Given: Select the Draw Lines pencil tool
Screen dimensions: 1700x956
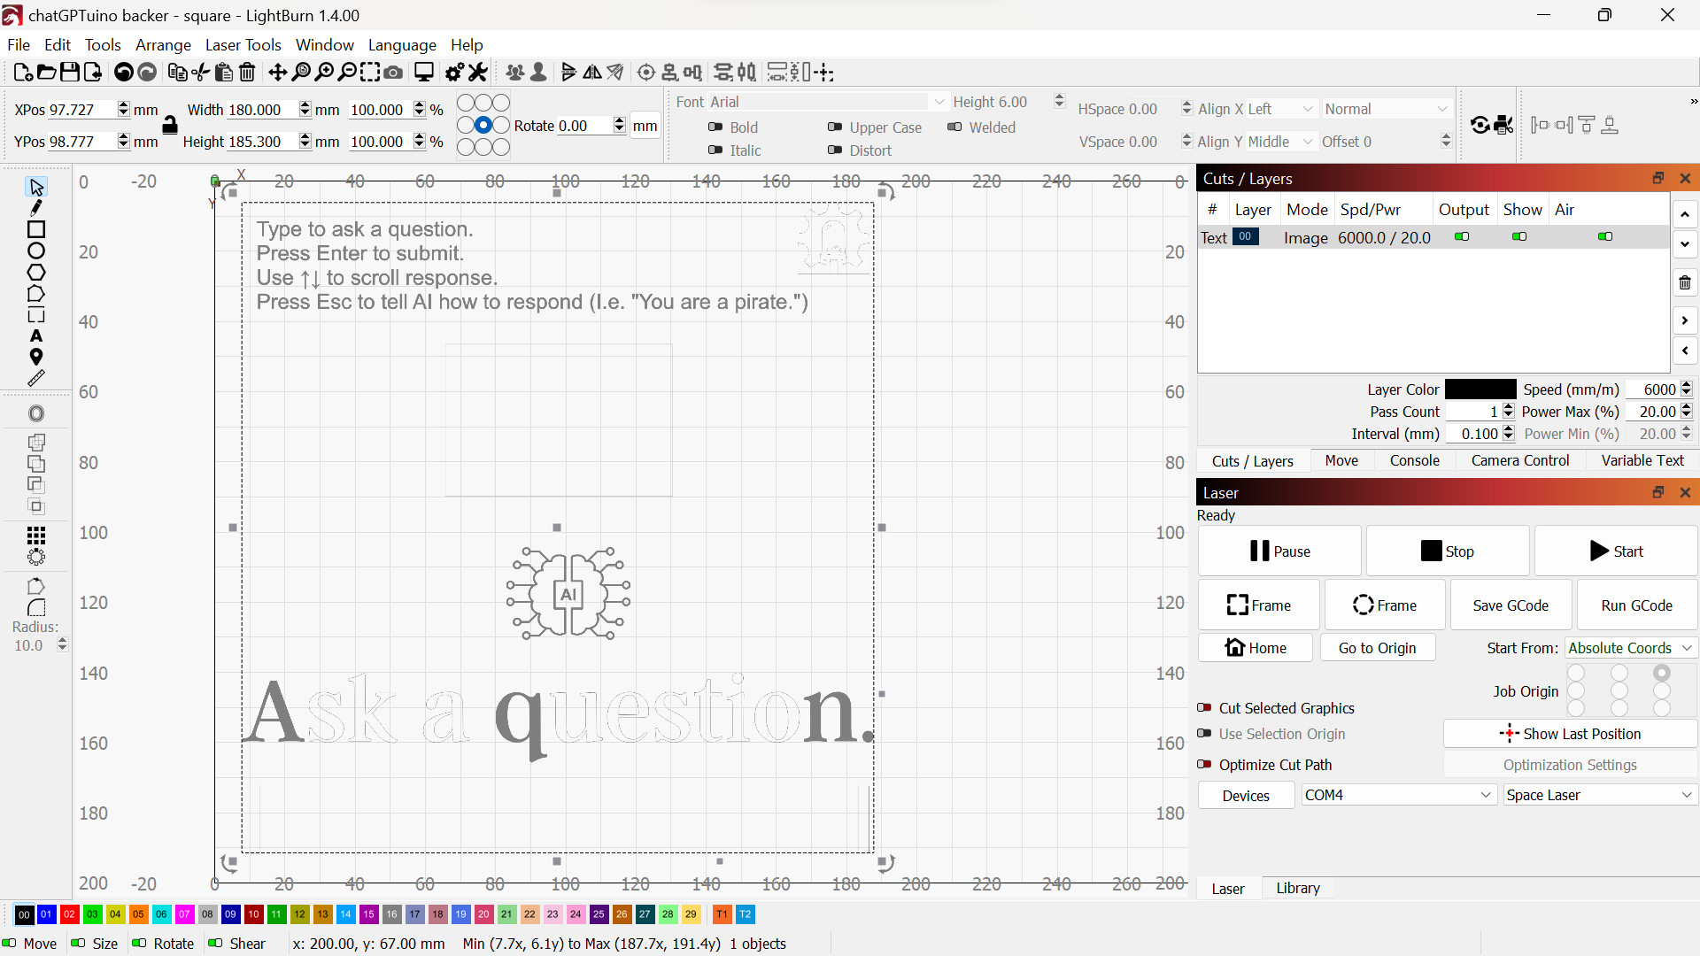Looking at the screenshot, I should [x=36, y=208].
